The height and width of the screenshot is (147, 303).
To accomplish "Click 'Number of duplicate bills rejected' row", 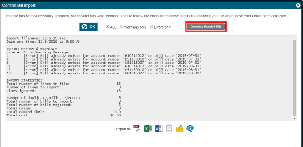I will (64, 98).
